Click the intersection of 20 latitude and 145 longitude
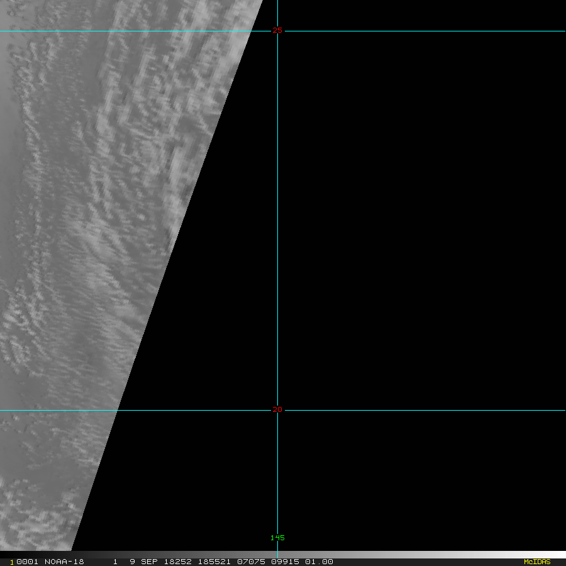The height and width of the screenshot is (566, 566). (278, 410)
